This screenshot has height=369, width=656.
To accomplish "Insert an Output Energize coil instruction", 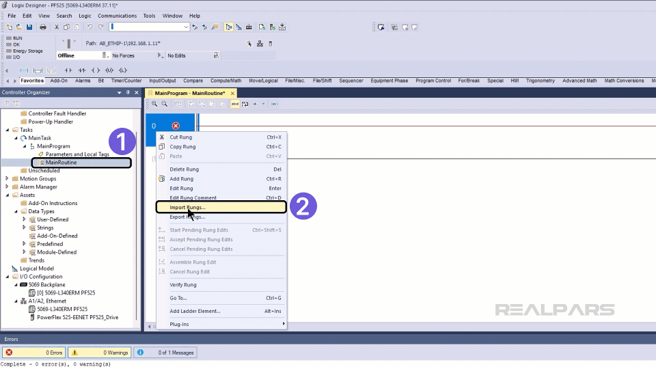I will pyautogui.click(x=96, y=70).
